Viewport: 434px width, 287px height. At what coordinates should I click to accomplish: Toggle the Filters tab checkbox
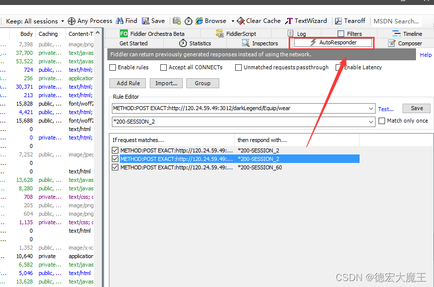click(341, 34)
